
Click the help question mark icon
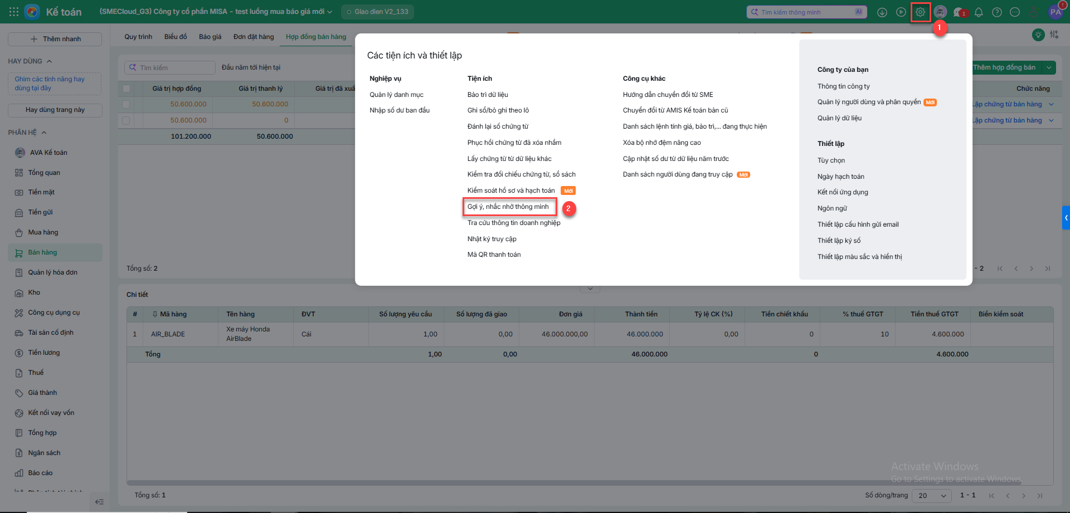click(x=997, y=12)
